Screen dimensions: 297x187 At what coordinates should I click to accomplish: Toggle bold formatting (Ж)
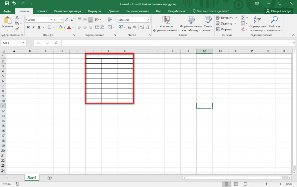pyautogui.click(x=28, y=27)
